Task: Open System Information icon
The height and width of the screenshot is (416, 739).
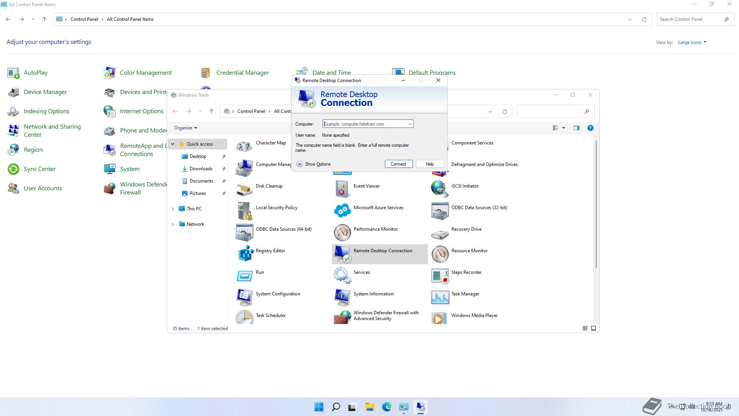Action: [x=343, y=297]
